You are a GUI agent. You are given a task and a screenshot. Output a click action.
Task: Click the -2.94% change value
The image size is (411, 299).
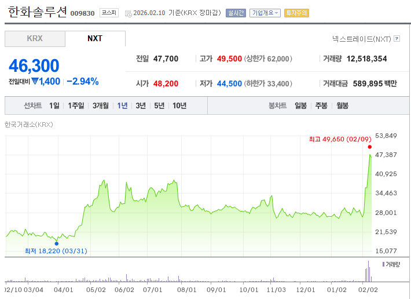tap(83, 82)
